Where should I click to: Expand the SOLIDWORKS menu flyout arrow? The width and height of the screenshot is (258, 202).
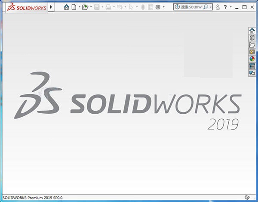click(51, 7)
